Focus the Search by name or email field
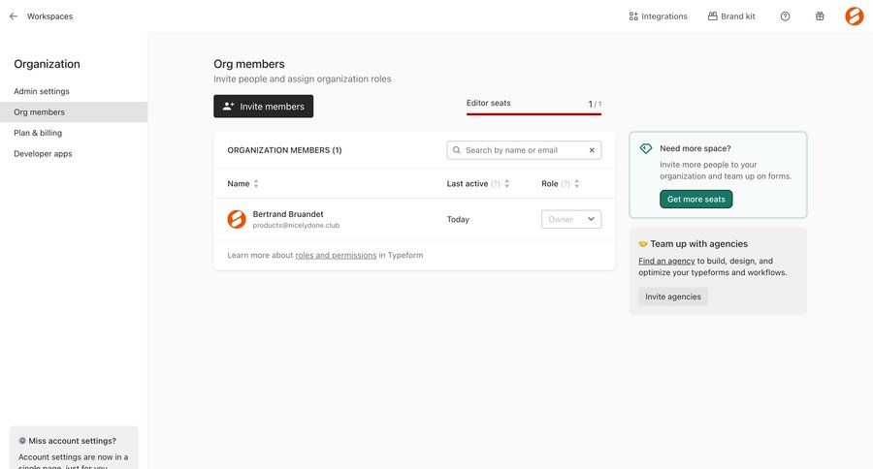This screenshot has width=873, height=469. (524, 150)
